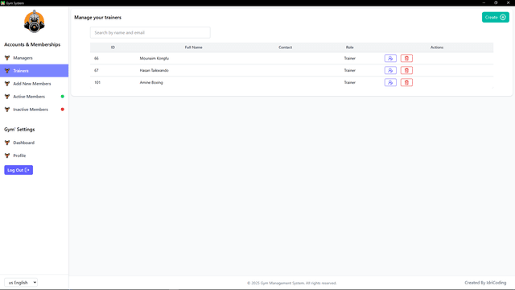Select the ID cell 66

(97, 58)
